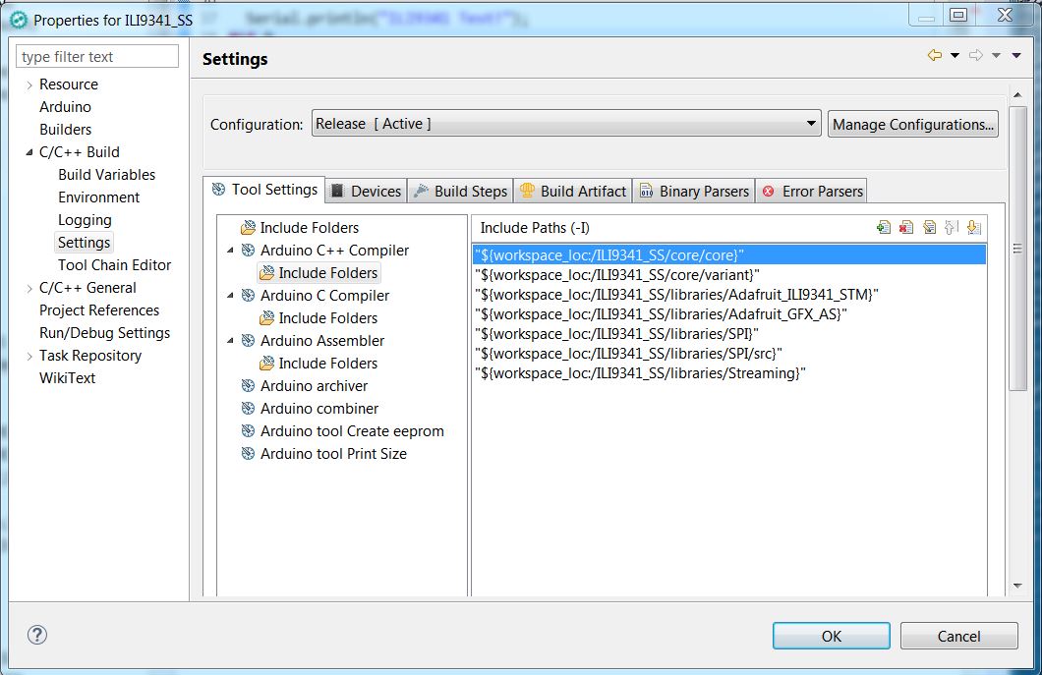Select Include Folders under Arduino Assembler
The image size is (1042, 675).
click(327, 364)
